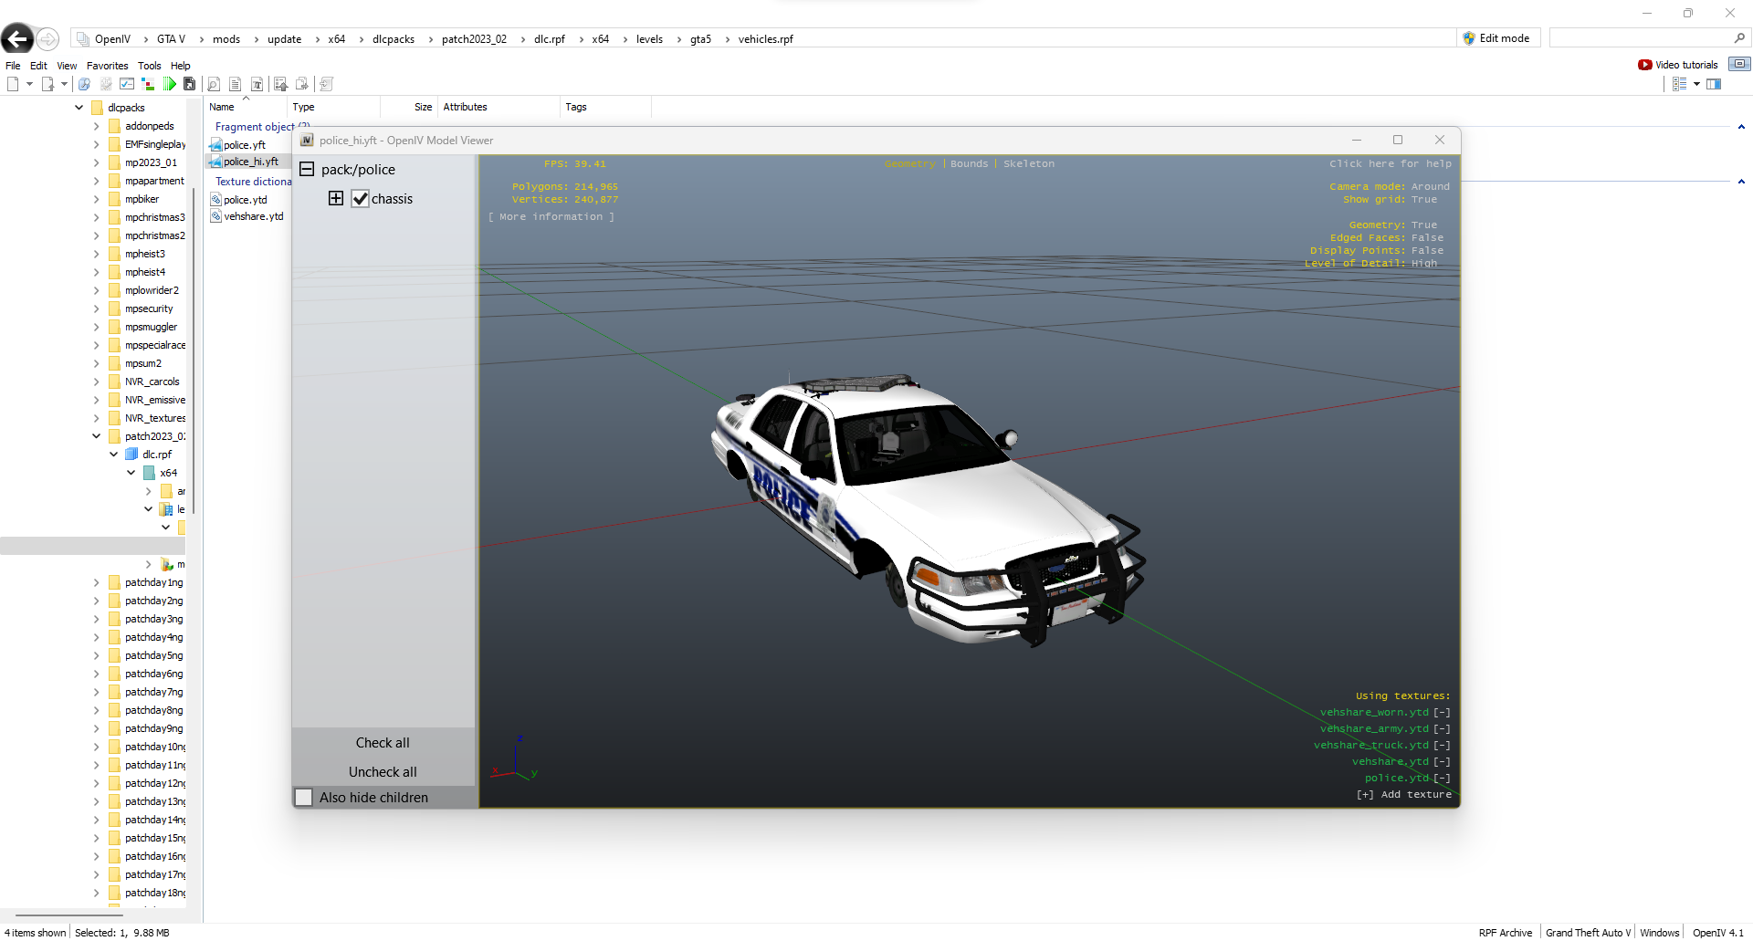Click the back navigation arrow
1753x941 pixels.
[x=17, y=38]
